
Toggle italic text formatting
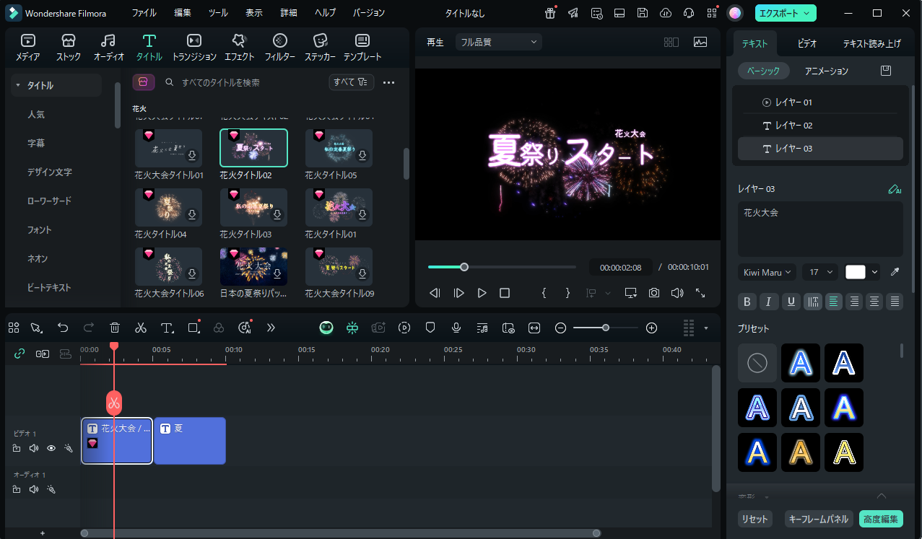769,302
